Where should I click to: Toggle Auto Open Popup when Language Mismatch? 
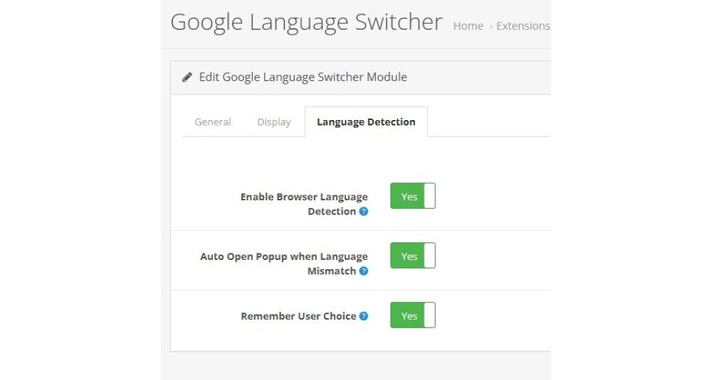412,256
